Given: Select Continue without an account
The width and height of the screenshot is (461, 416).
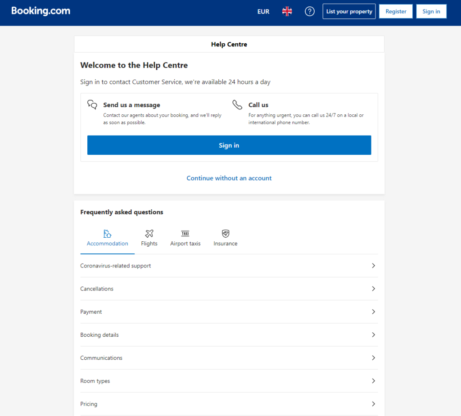Looking at the screenshot, I should 229,178.
